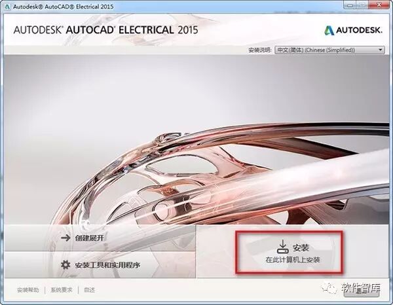This screenshot has height=305, width=393.
Task: Open the 系统要求 link
Action: point(62,290)
